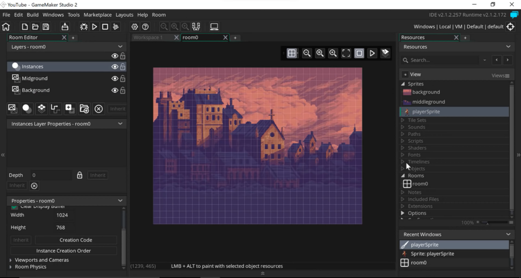Create a new path layer
The image size is (521, 278).
tap(55, 108)
